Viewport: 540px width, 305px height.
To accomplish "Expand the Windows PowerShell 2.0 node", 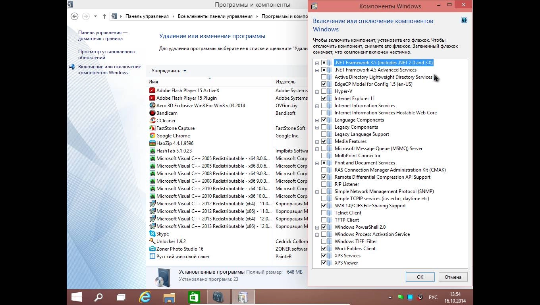I will tap(317, 228).
